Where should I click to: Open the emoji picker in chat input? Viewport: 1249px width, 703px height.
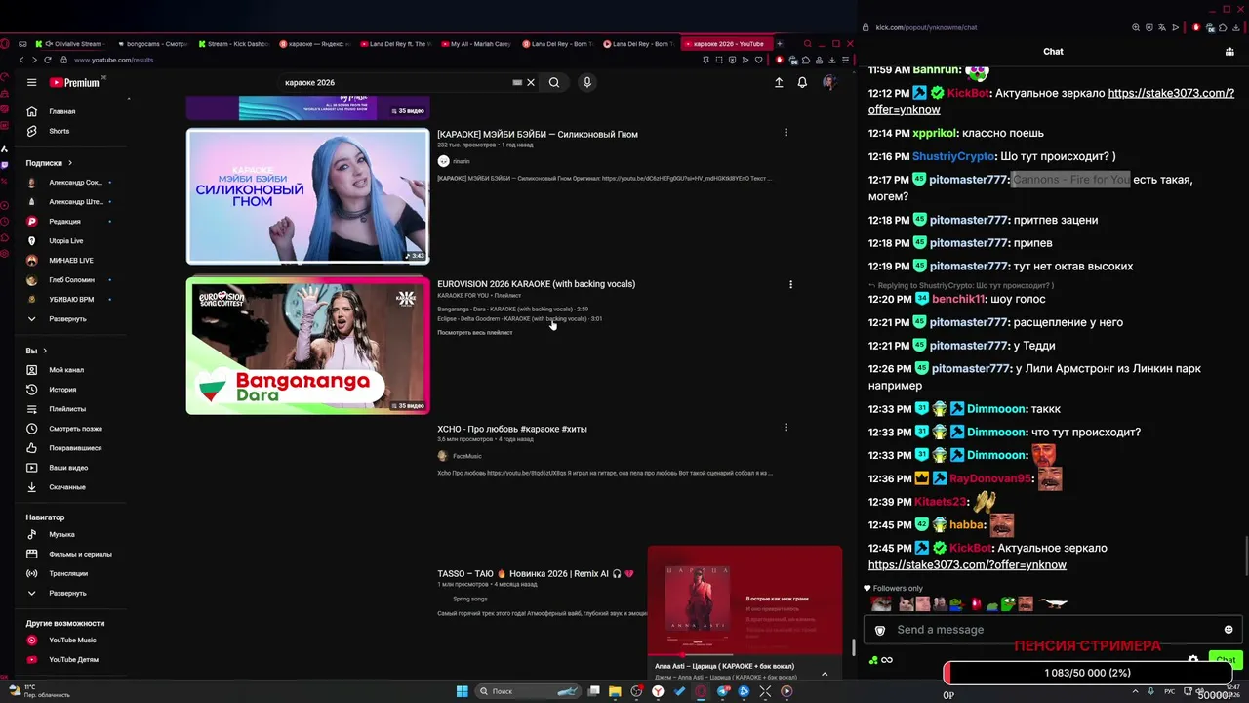pos(1229,630)
